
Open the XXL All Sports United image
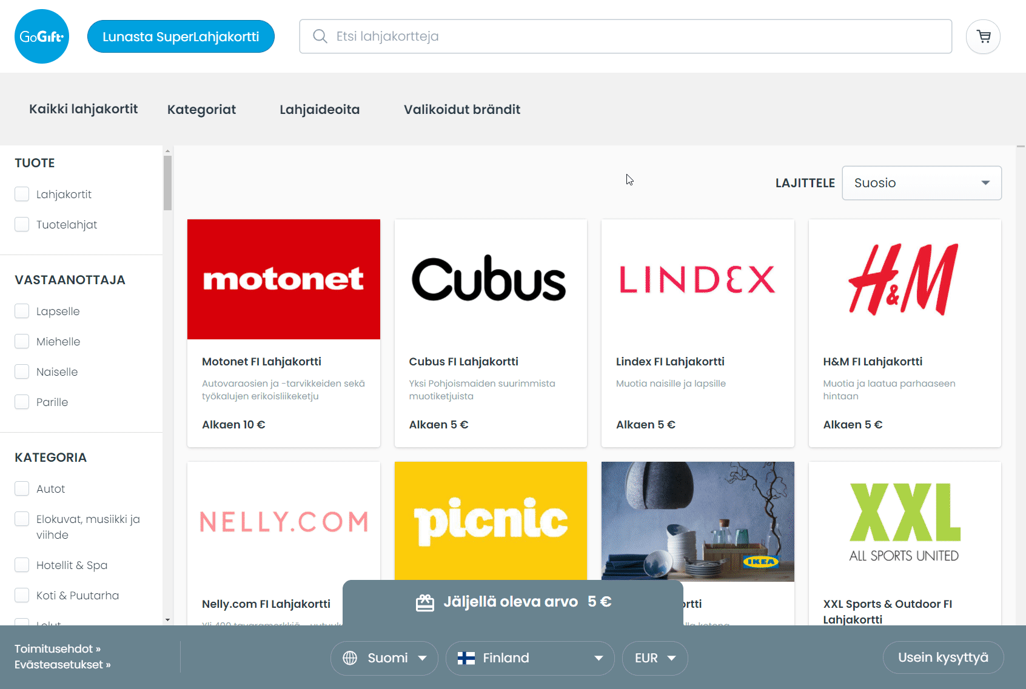905,521
